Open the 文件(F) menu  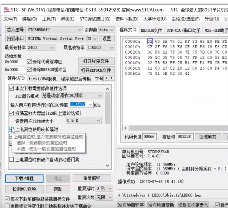pyautogui.click(x=10, y=19)
